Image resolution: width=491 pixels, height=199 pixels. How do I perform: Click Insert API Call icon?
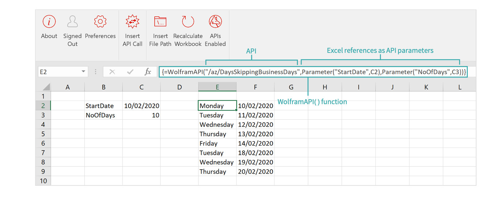coord(132,22)
